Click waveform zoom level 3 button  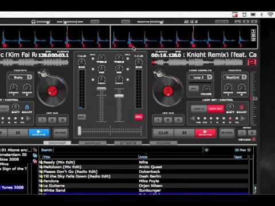click(253, 39)
